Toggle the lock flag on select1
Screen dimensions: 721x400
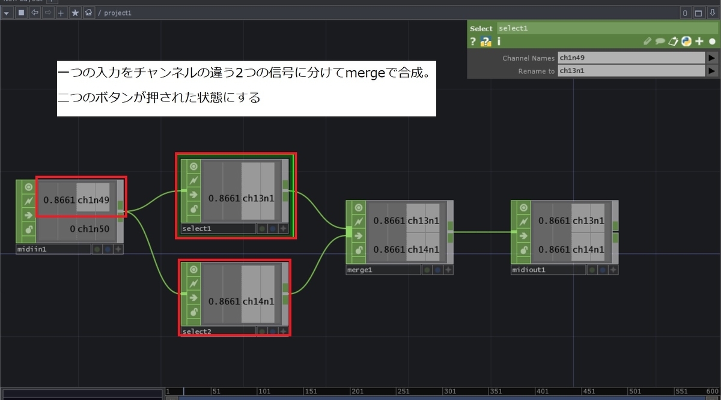click(x=193, y=208)
